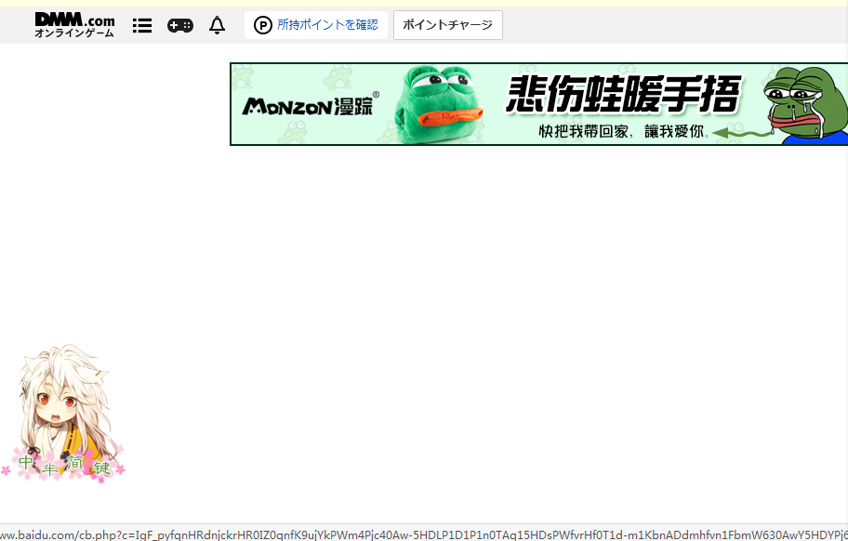Viewport: 848px width, 541px height.
Task: Open notifications via the bell icon
Action: coord(217,26)
